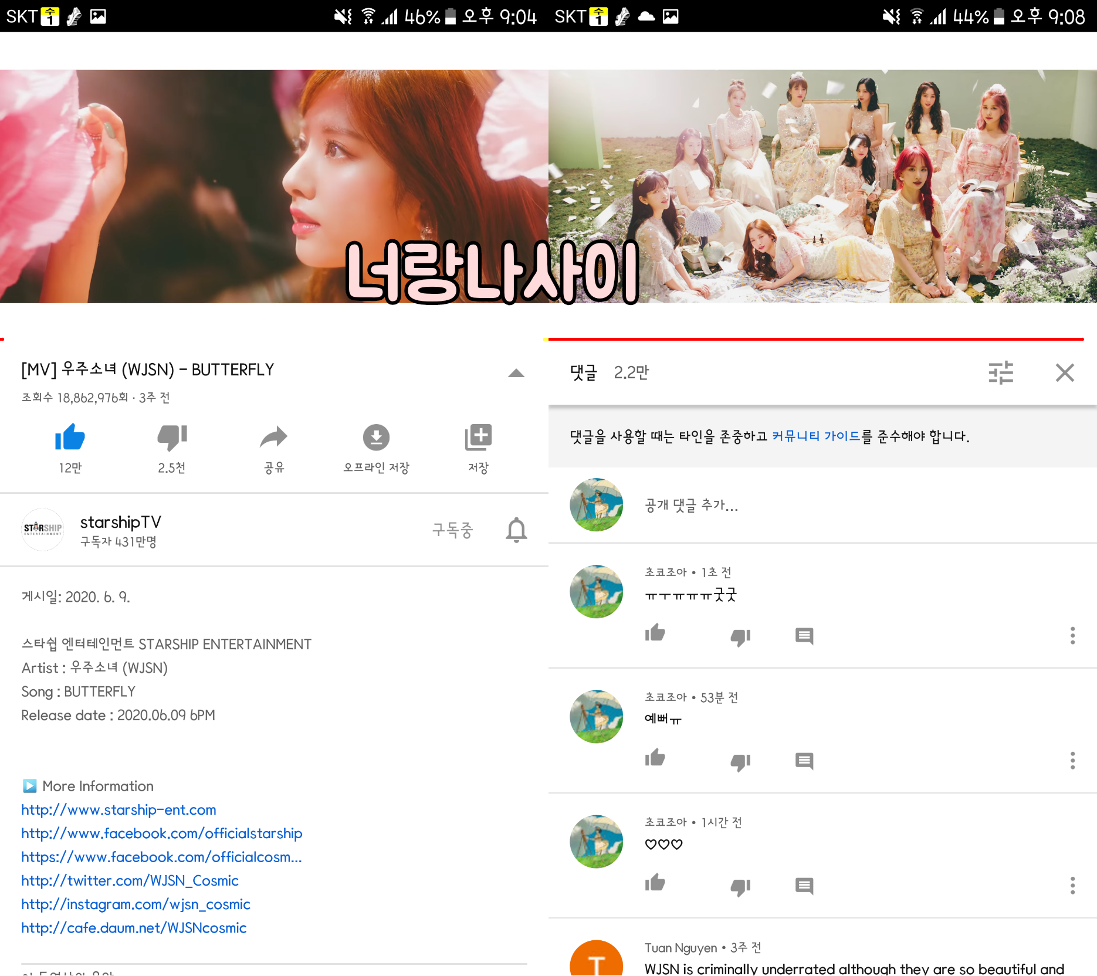Open starship-ent.com link

point(118,810)
